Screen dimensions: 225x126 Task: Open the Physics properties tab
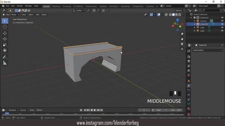click(x=189, y=95)
